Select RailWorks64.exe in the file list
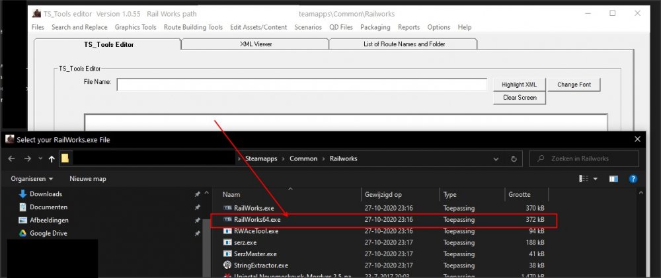The image size is (661, 278). [x=256, y=220]
